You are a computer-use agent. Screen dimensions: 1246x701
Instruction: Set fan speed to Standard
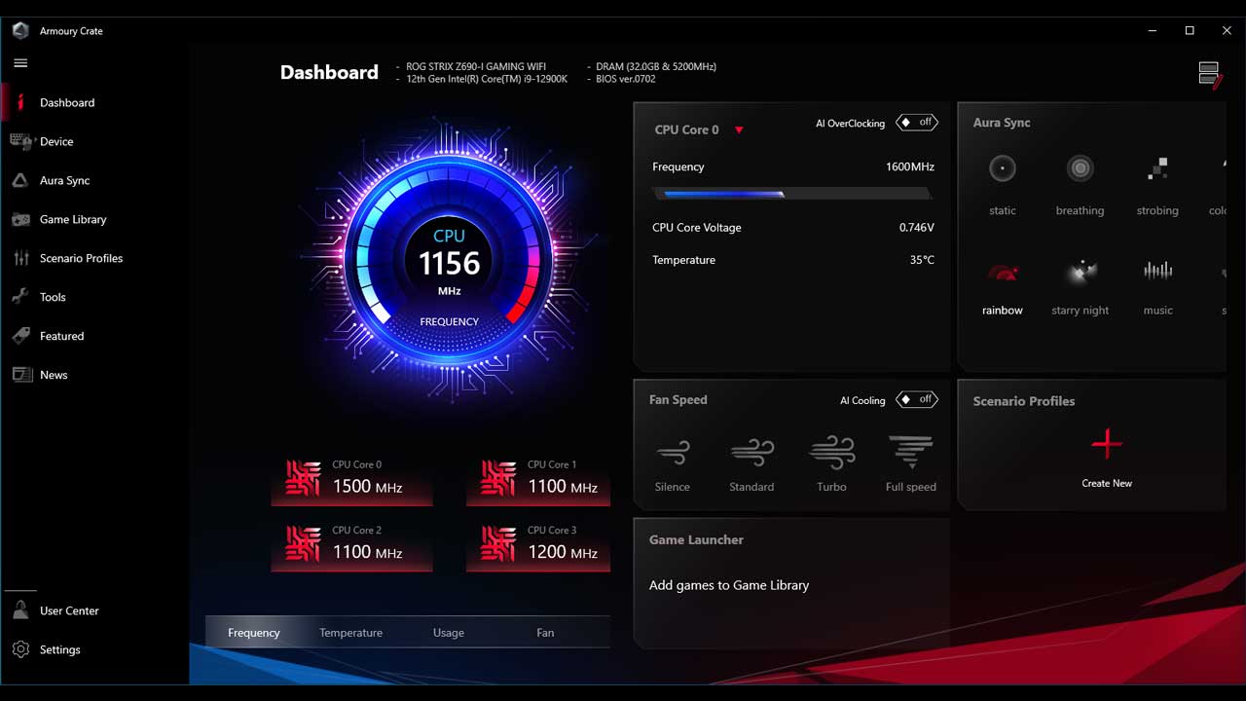tap(751, 464)
